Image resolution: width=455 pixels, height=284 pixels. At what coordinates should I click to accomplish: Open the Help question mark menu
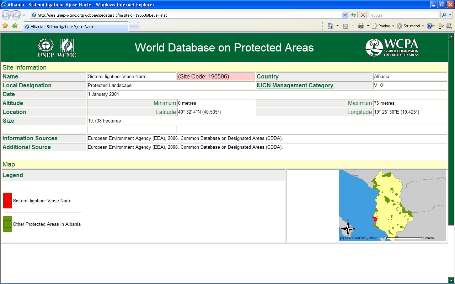point(431,26)
